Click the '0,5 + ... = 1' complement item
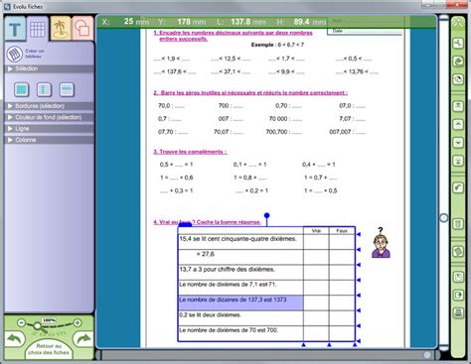 coord(176,165)
